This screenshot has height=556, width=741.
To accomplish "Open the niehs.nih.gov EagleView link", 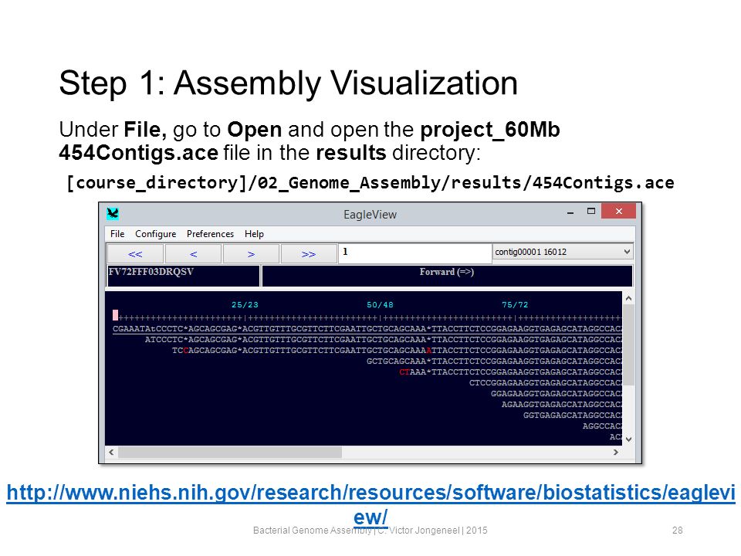I will click(x=370, y=504).
